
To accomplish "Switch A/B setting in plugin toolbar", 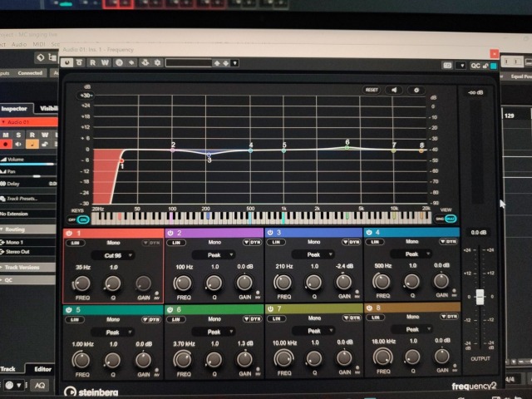I will [x=119, y=63].
